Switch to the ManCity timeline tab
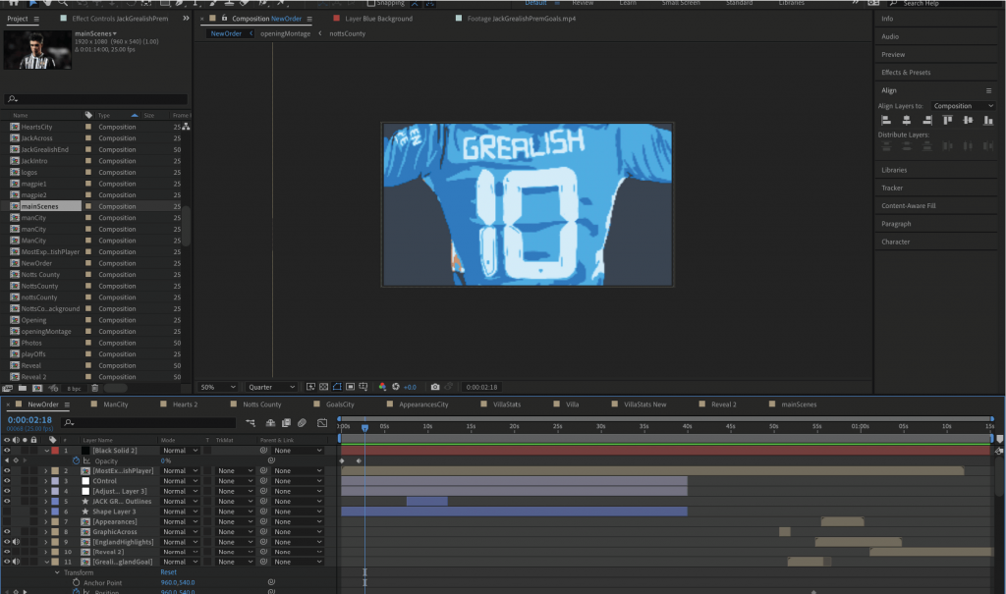Screen dimensions: 1006x594 coord(118,404)
